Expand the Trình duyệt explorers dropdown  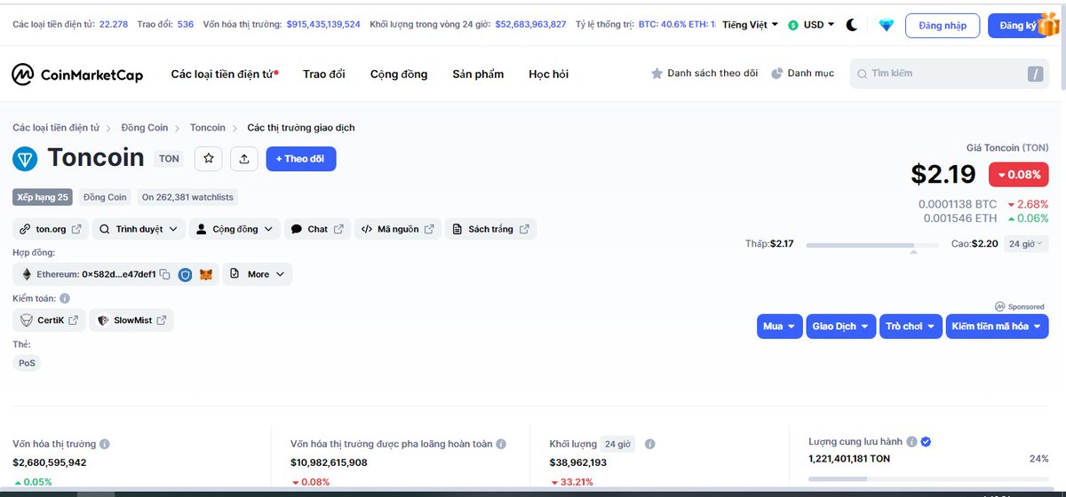click(139, 229)
